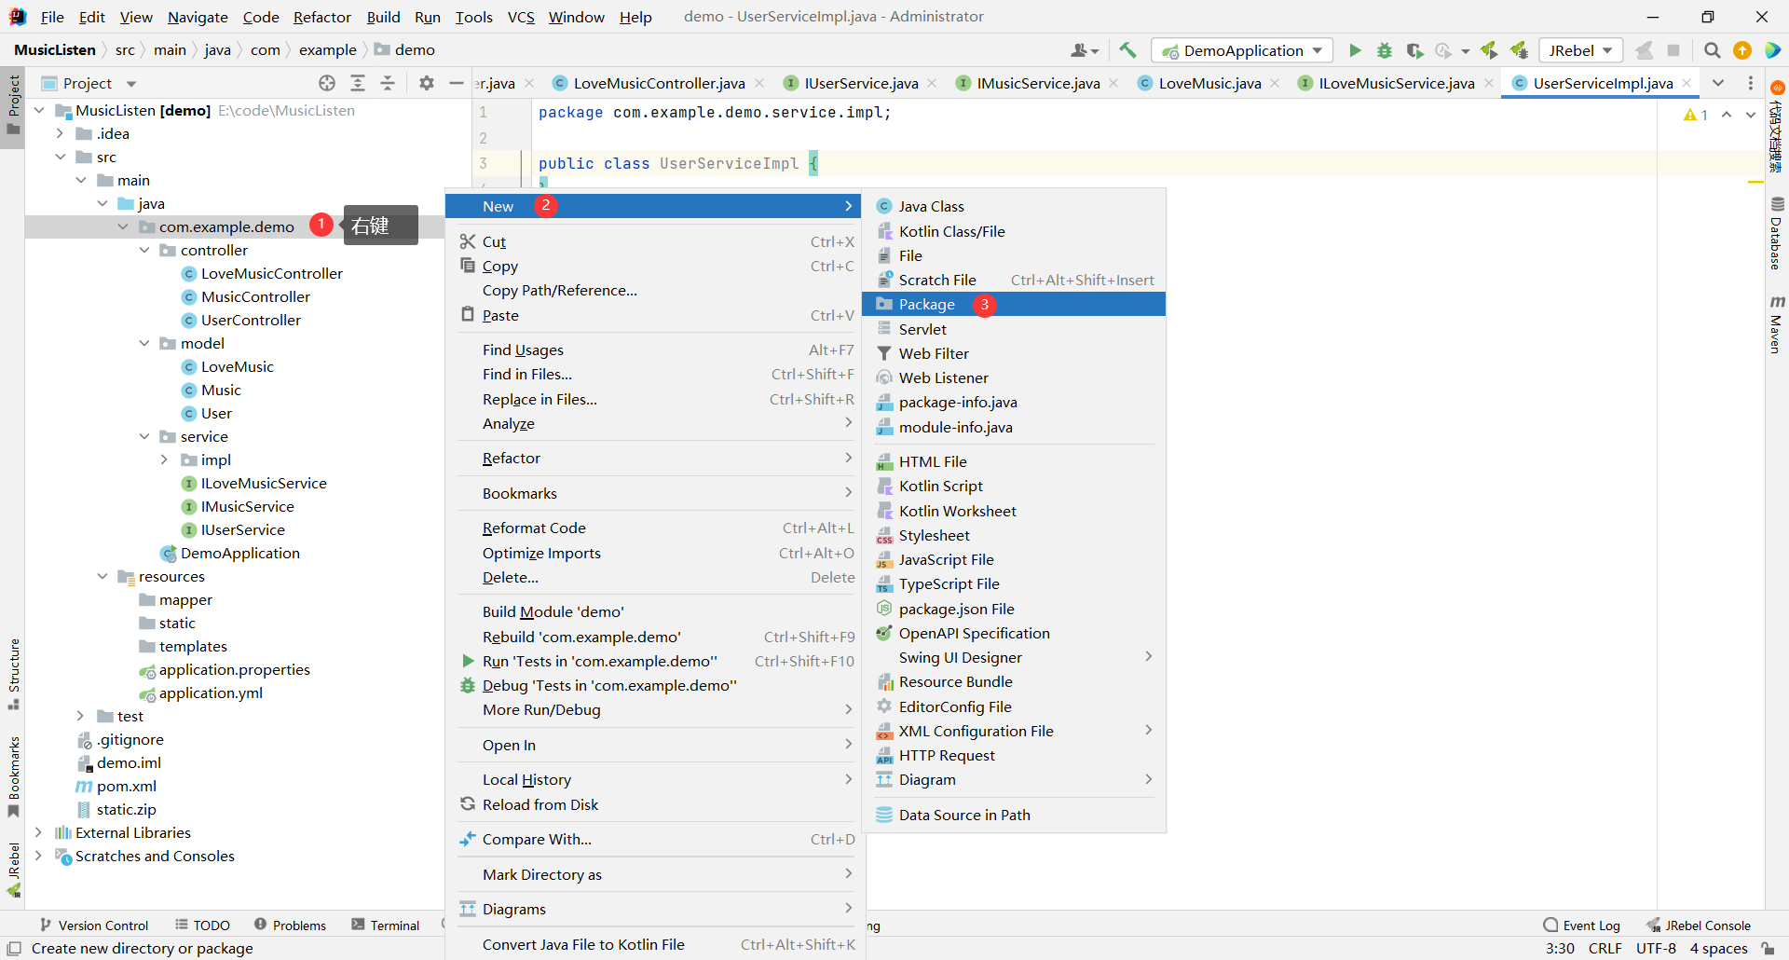The width and height of the screenshot is (1789, 960).
Task: Select pom.xml in the project tree
Action: (126, 786)
